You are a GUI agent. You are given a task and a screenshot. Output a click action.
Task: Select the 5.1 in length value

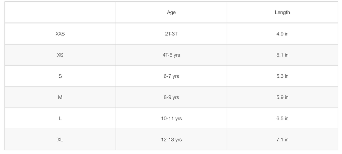[282, 55]
